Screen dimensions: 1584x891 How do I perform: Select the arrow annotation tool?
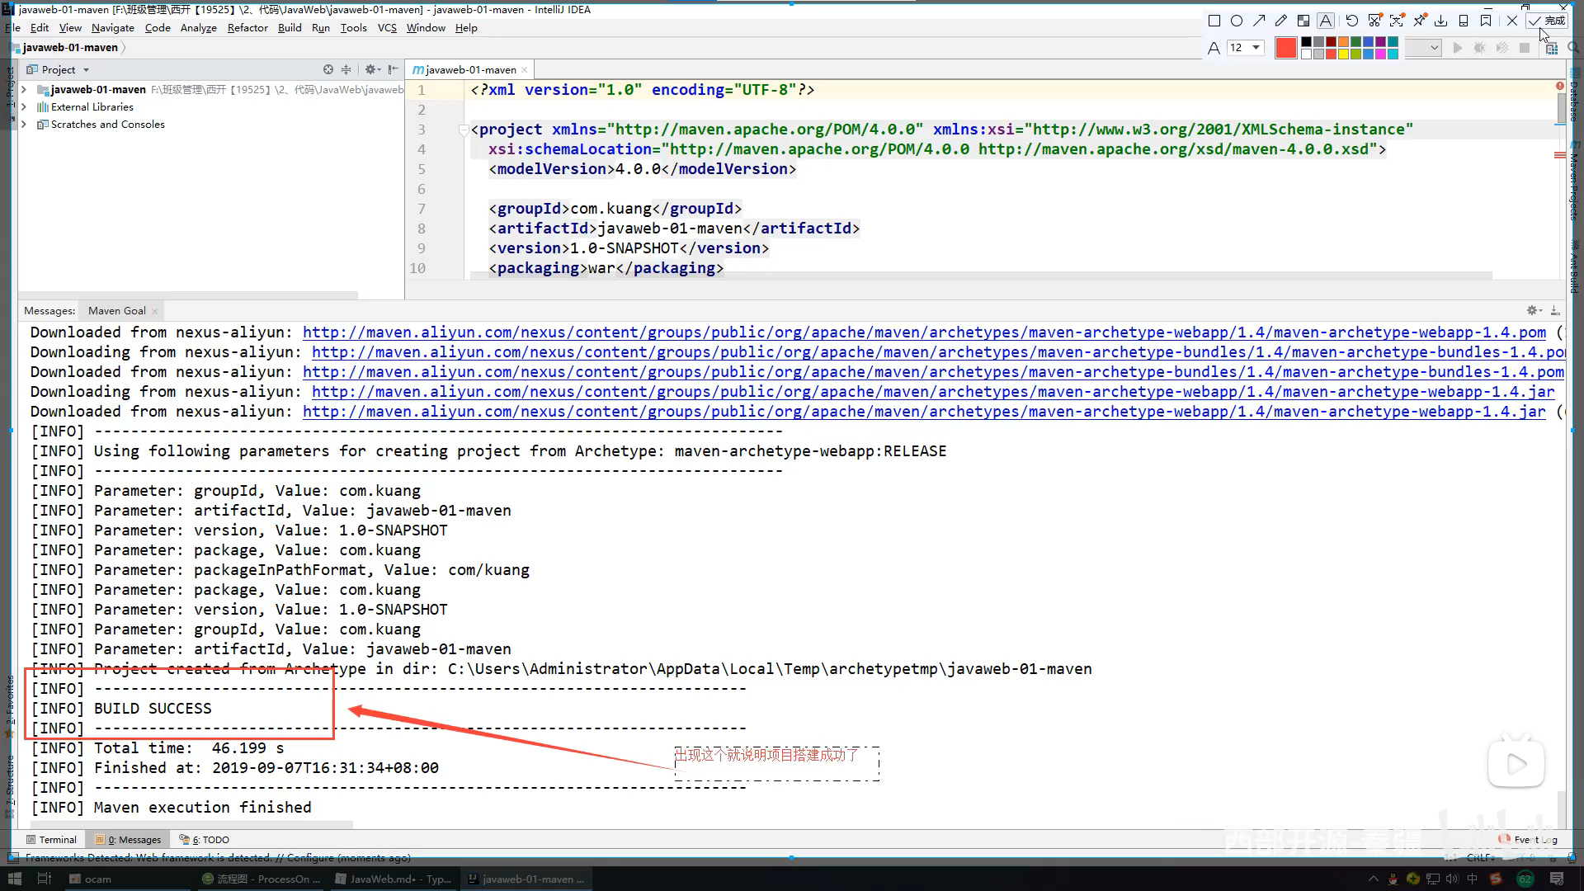(x=1259, y=21)
